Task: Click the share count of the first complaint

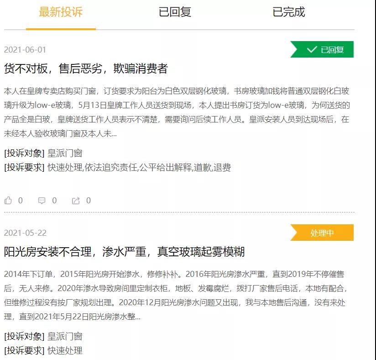Action: tap(89, 200)
